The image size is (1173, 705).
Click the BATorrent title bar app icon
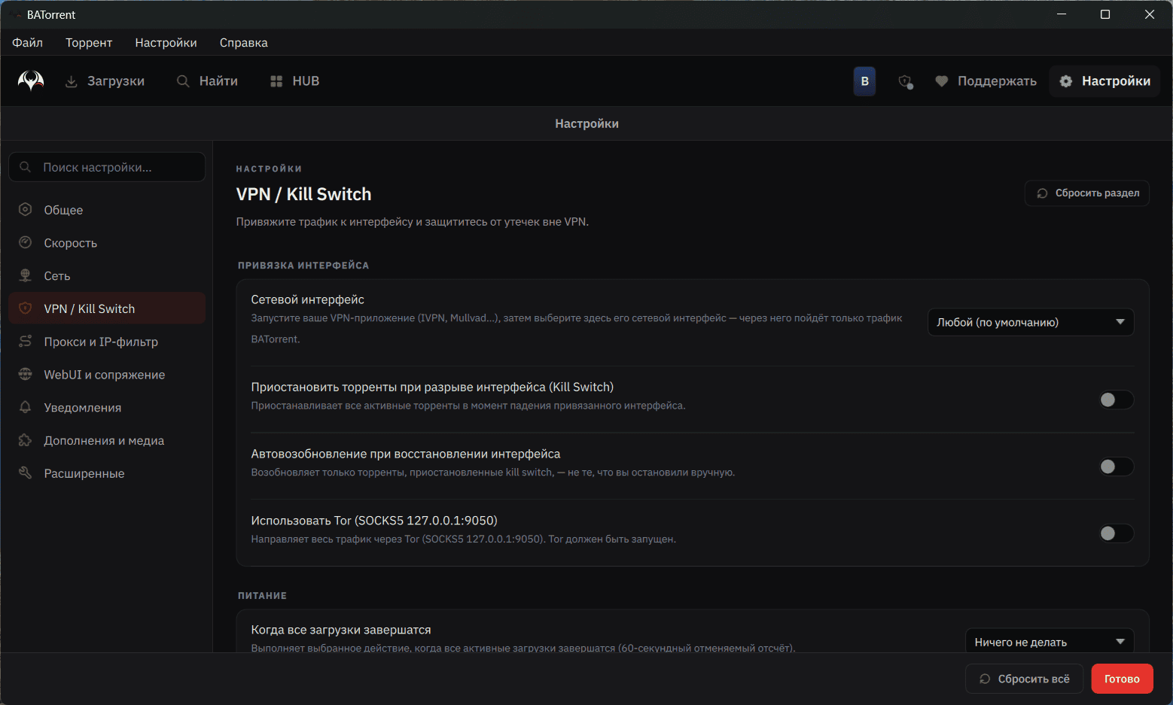tap(16, 15)
